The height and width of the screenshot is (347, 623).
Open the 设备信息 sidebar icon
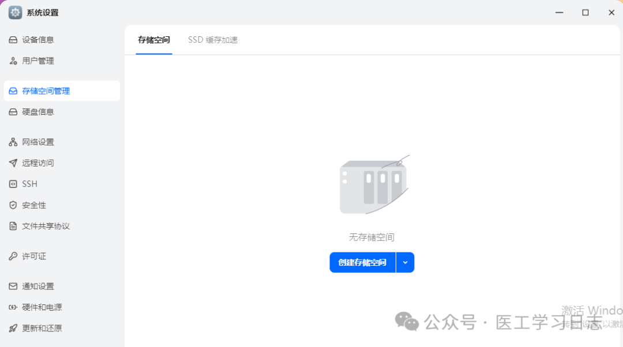tap(13, 39)
